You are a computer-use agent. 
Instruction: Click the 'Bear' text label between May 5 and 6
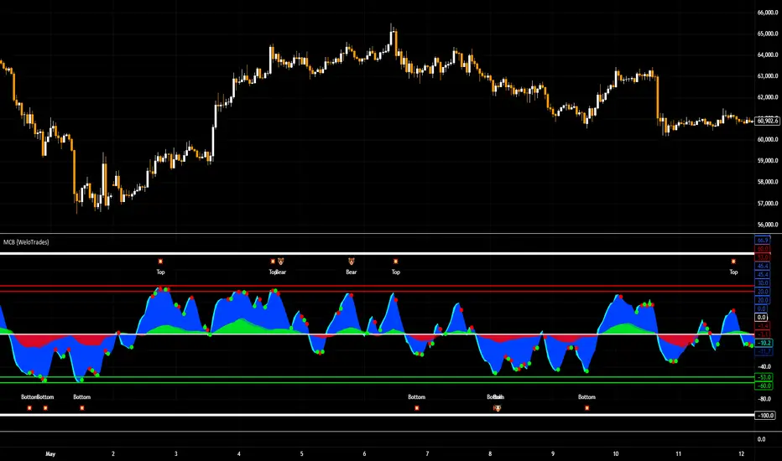point(352,272)
